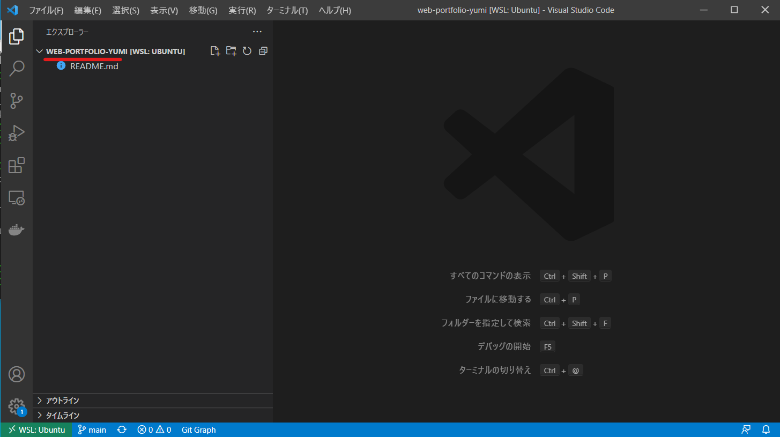Collapse all folders in explorer icon
The image size is (780, 437).
[x=263, y=51]
